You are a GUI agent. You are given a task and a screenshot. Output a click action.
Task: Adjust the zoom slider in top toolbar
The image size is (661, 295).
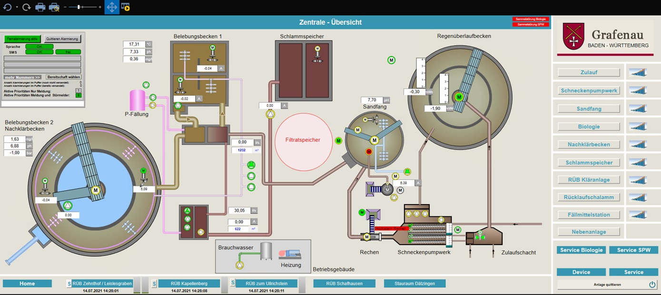(81, 7)
